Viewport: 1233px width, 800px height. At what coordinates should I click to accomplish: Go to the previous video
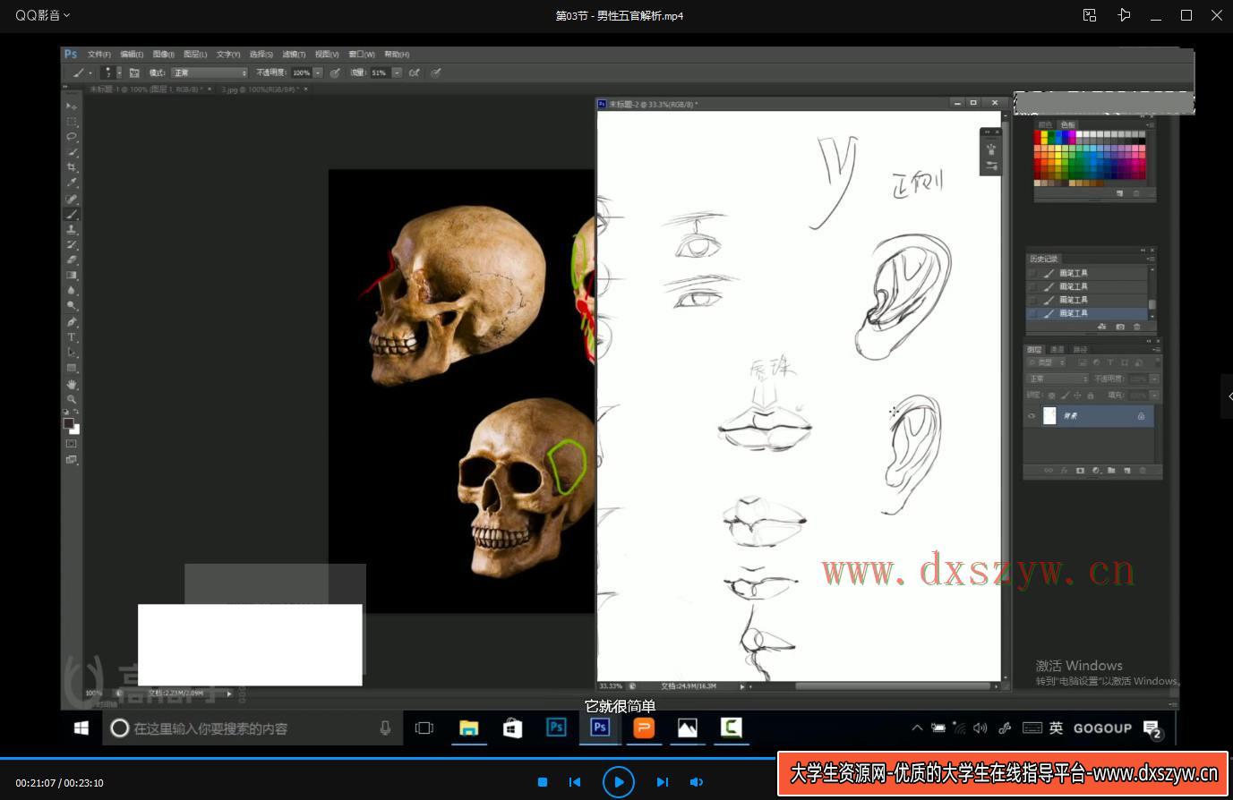(x=575, y=782)
